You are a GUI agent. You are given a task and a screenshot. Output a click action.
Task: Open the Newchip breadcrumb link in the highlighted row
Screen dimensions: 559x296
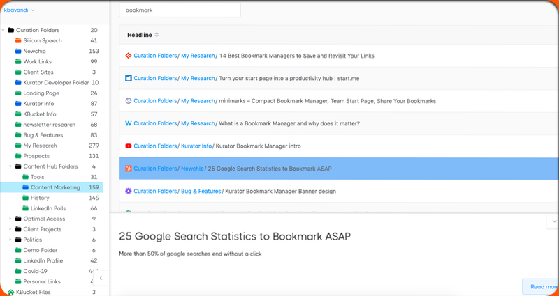coord(193,169)
